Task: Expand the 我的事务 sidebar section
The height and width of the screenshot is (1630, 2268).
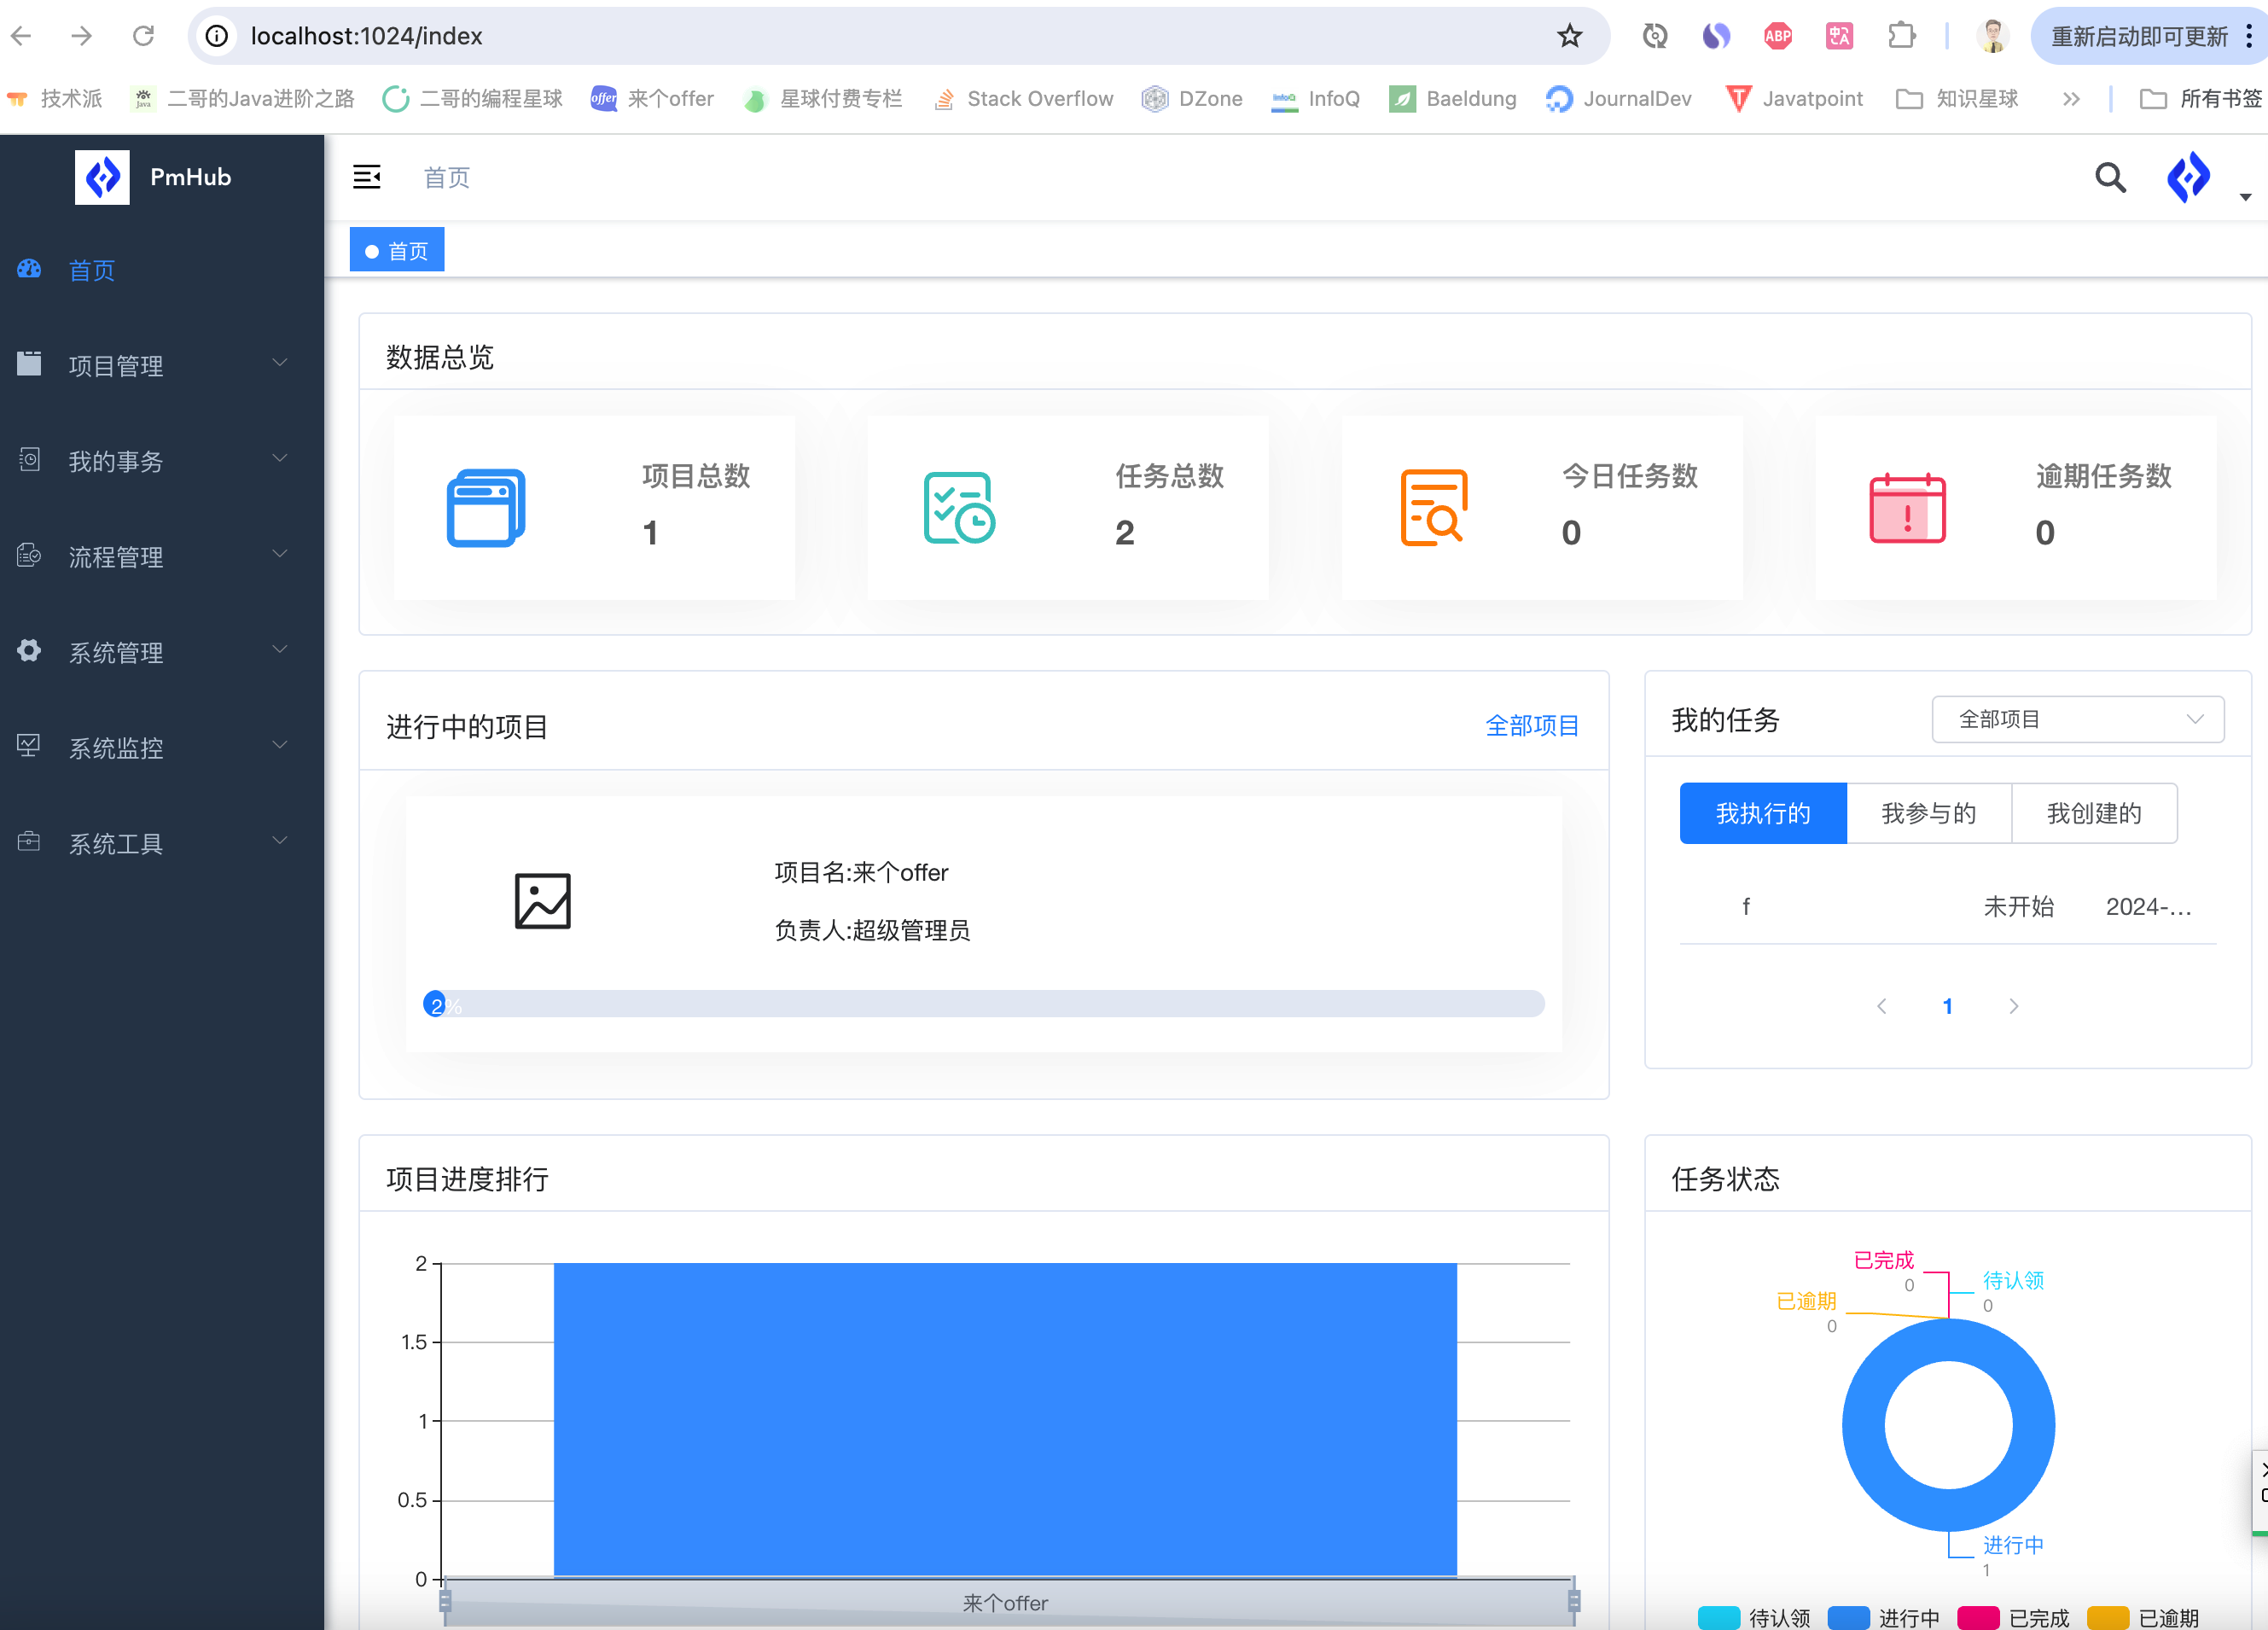Action: click(155, 461)
